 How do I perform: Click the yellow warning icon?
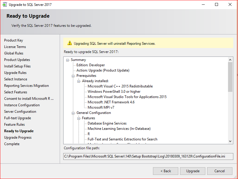click(x=69, y=43)
